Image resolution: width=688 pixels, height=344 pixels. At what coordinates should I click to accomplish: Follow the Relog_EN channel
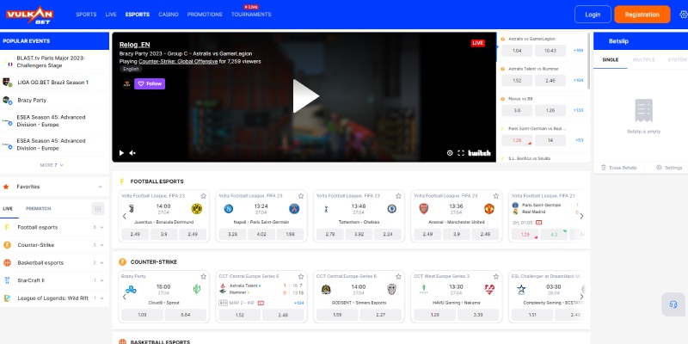click(150, 83)
